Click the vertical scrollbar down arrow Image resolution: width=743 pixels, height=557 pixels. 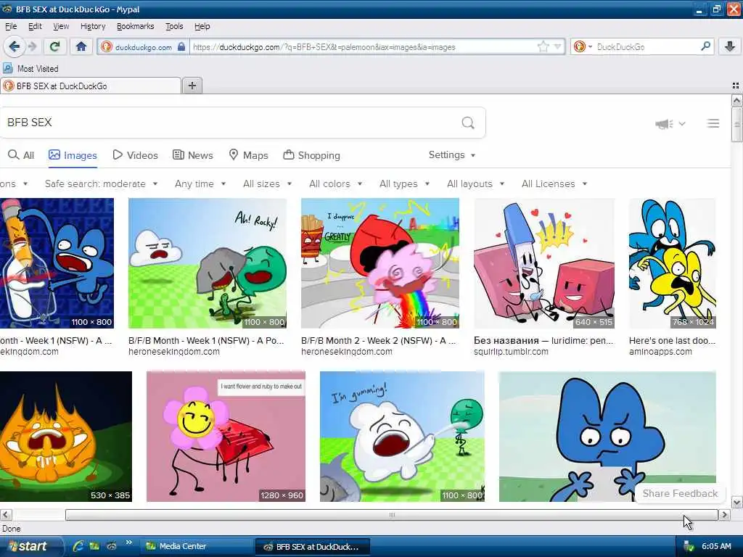[736, 503]
